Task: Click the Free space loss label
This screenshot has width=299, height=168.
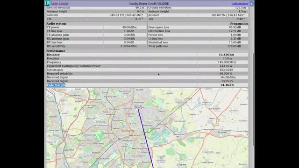Action: (x=159, y=27)
